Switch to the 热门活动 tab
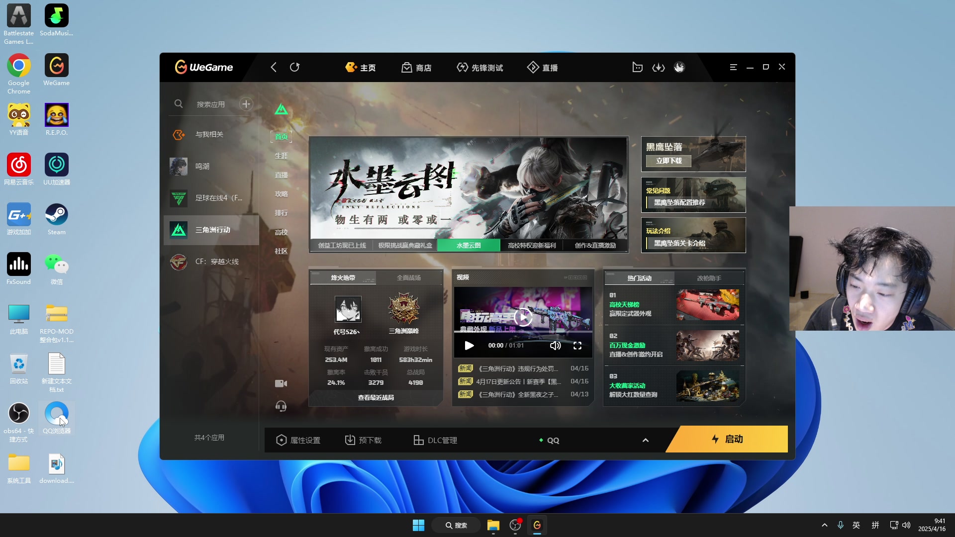The image size is (955, 537). [x=640, y=278]
